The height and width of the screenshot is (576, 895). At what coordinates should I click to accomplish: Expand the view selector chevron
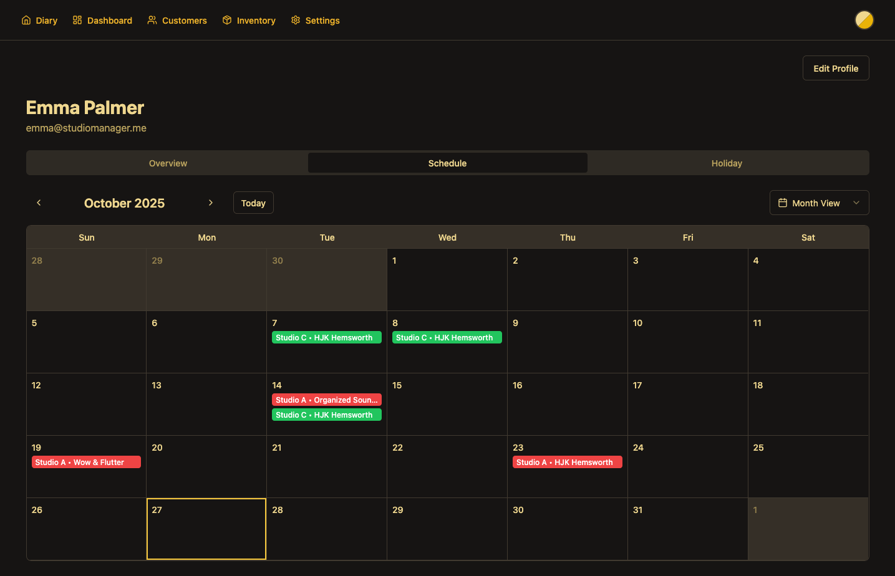coord(856,203)
